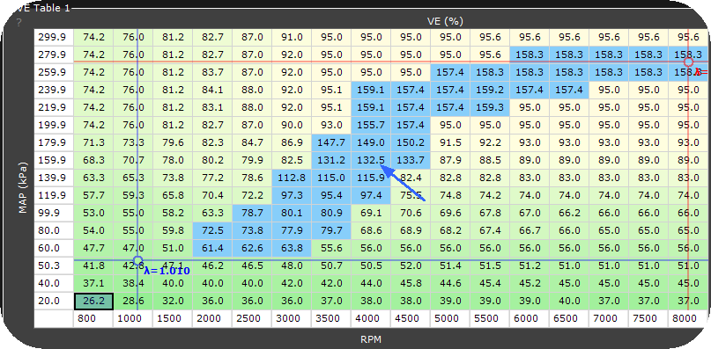Select the 61.4 VE cell

pyautogui.click(x=212, y=249)
